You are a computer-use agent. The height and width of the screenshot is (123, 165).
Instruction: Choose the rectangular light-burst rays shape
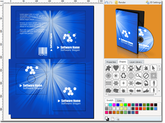point(109,83)
